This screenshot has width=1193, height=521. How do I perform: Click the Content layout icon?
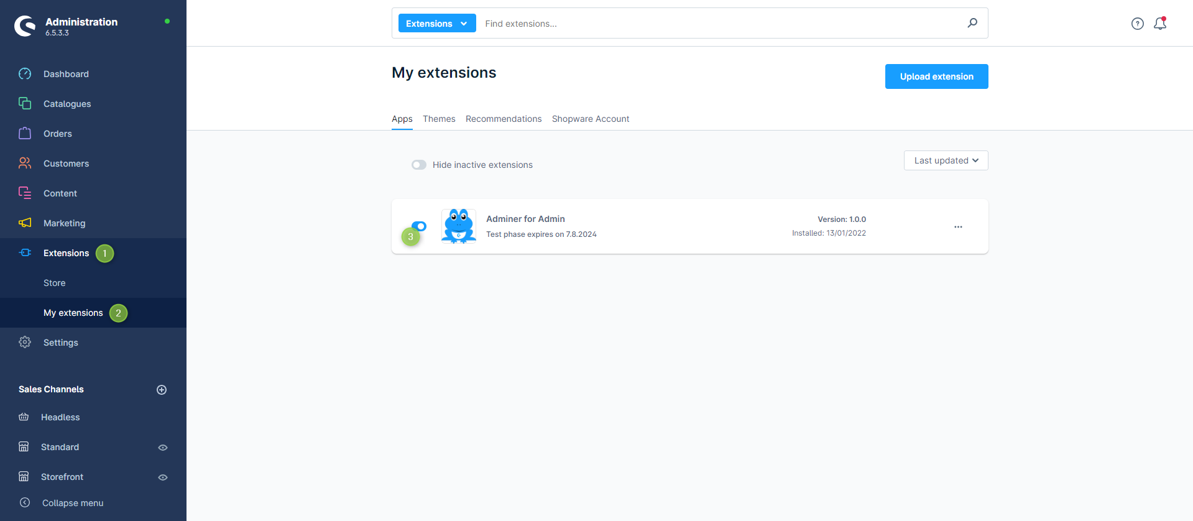[x=25, y=193]
